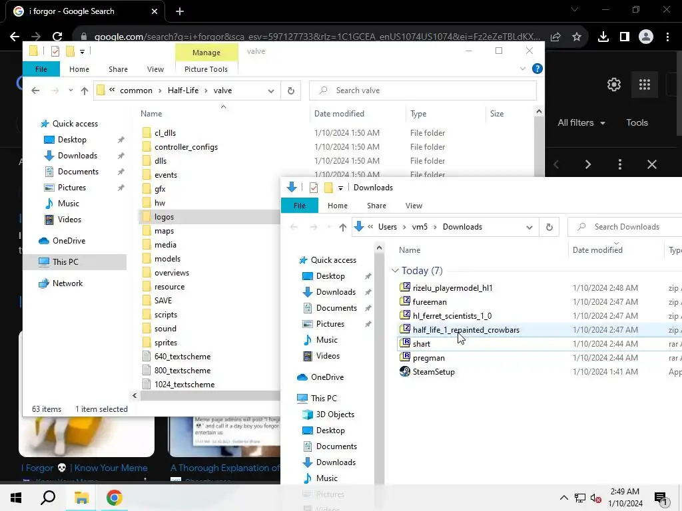
Task: Sort Downloads list by Name column
Action: (410, 250)
